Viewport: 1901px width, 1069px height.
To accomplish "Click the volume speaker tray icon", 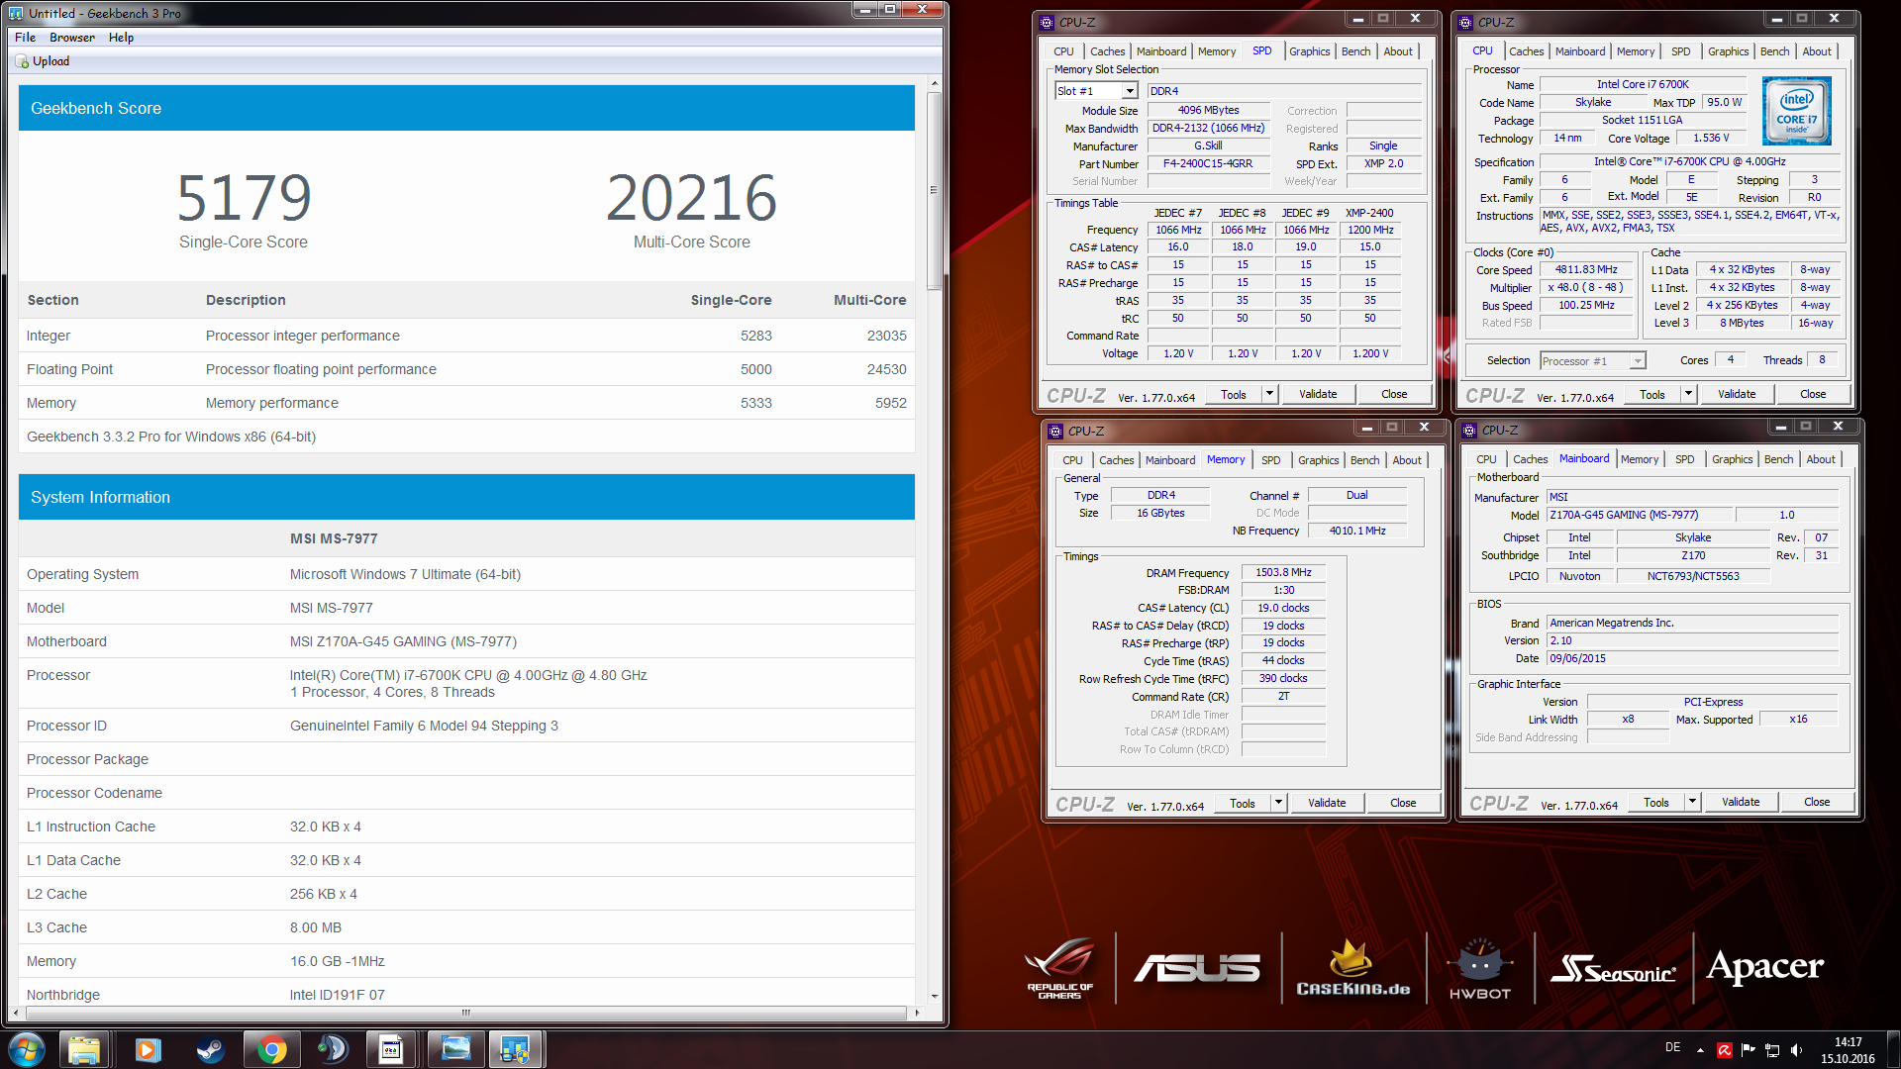I will [1796, 1050].
